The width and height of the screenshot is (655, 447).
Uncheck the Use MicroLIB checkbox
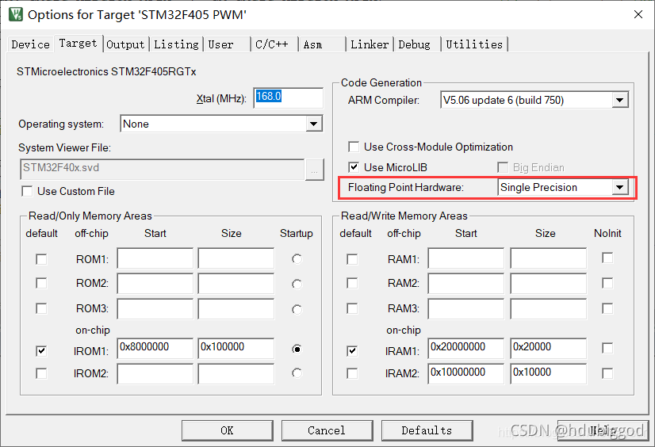(x=354, y=167)
